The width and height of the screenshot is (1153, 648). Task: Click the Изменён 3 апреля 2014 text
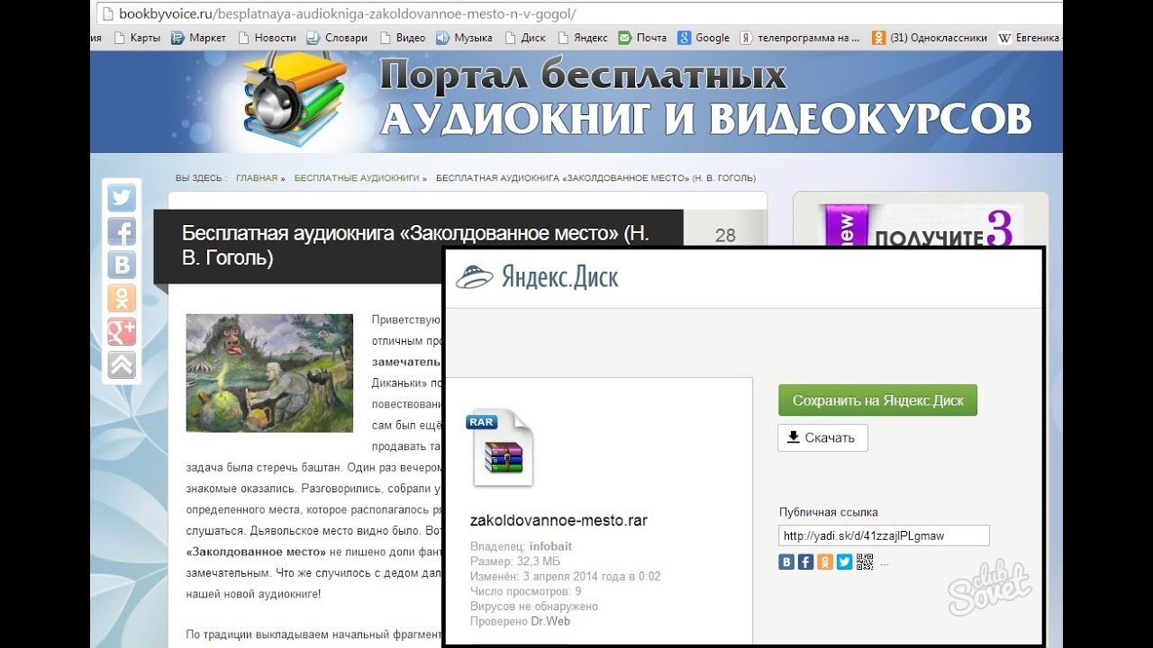click(565, 576)
